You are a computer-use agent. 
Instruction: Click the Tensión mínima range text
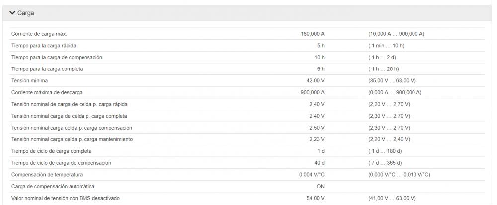[392, 81]
